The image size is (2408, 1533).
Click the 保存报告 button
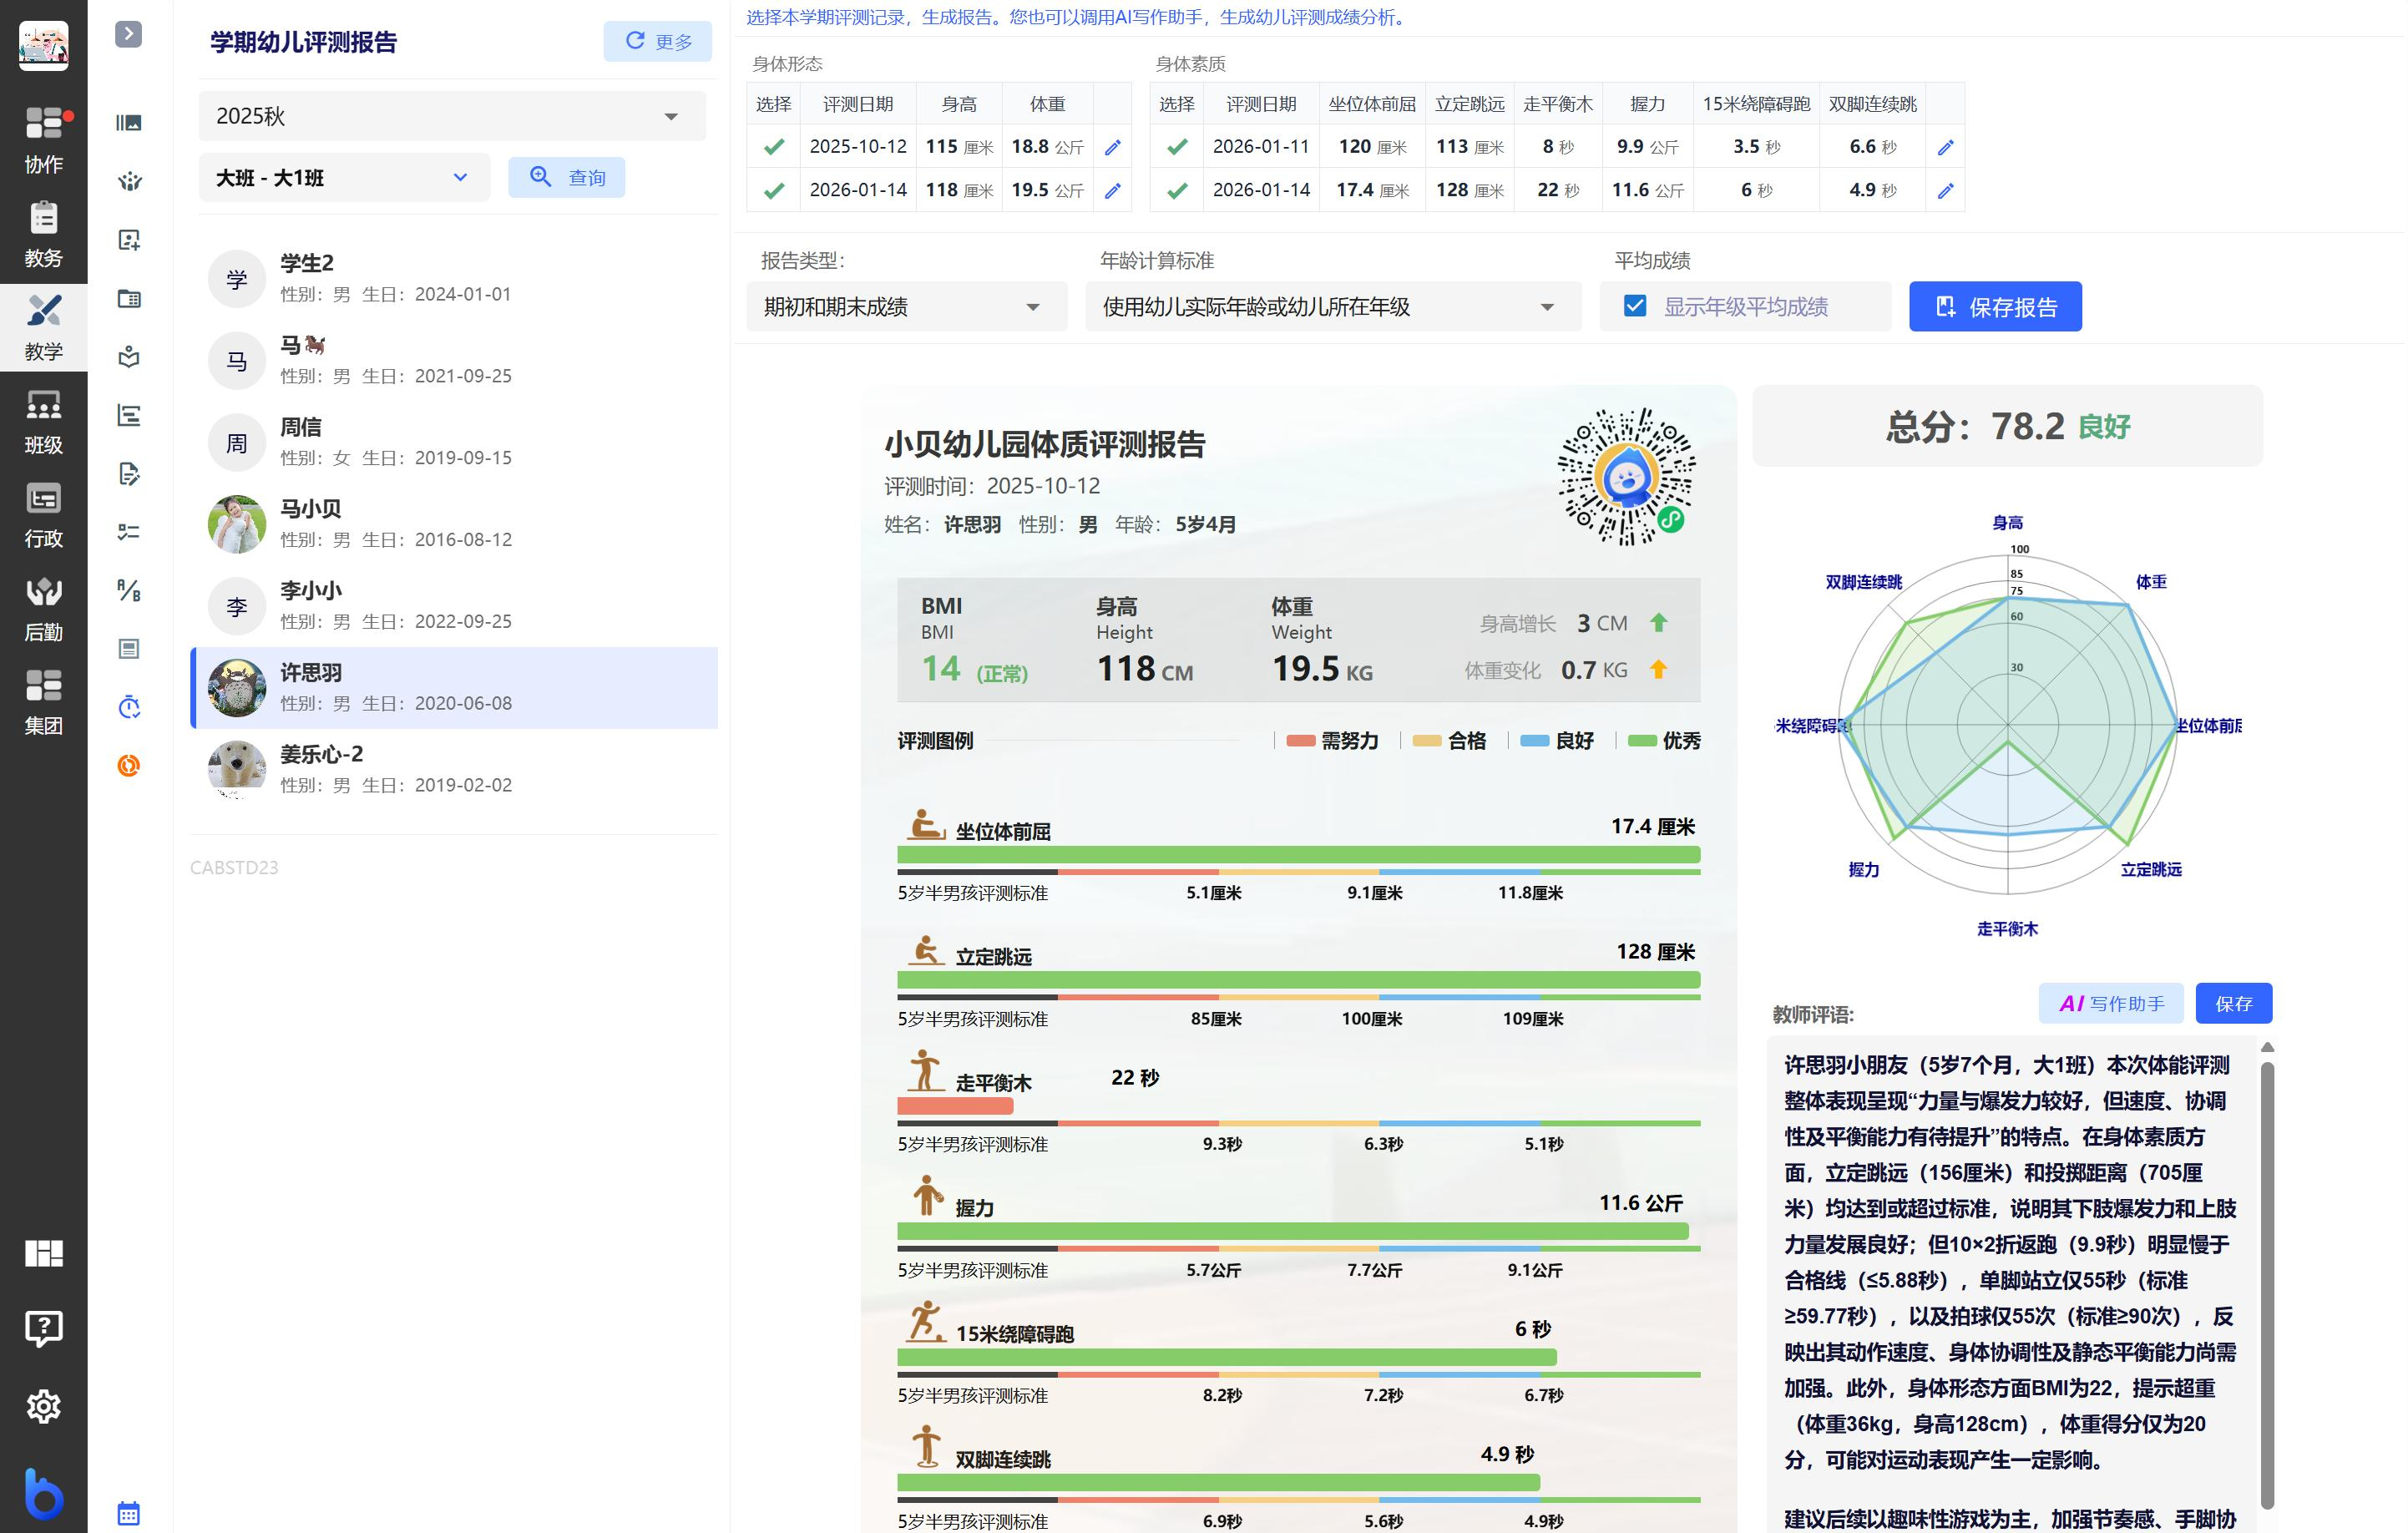(x=1995, y=307)
